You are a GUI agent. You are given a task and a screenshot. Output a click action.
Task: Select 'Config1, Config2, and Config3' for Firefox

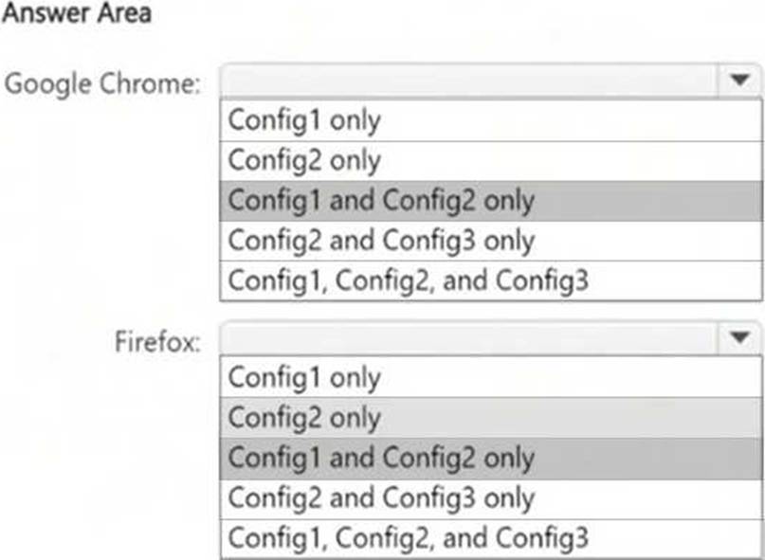[408, 538]
